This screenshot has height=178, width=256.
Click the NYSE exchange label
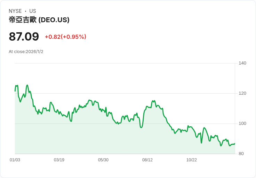coord(15,11)
